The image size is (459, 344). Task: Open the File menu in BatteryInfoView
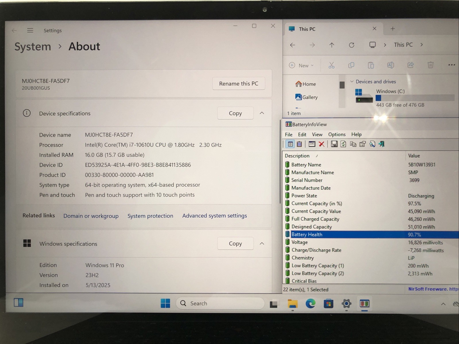click(288, 135)
